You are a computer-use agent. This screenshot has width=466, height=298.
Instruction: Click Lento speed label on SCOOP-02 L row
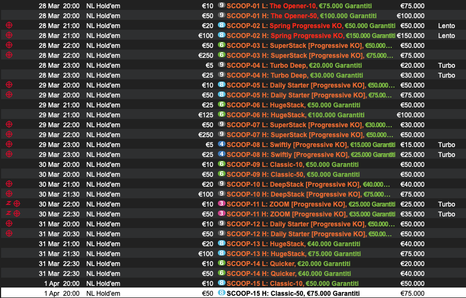coord(446,26)
